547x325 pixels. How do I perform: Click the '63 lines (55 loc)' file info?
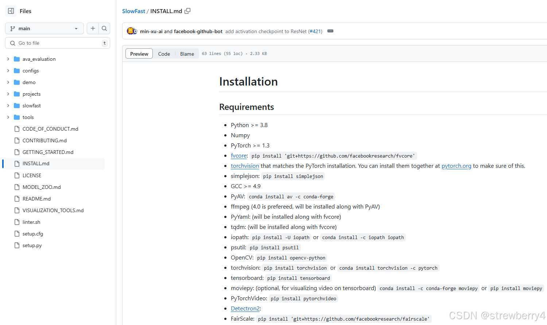[x=222, y=53]
